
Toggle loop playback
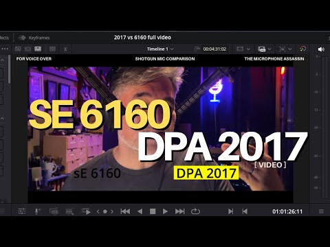195,211
